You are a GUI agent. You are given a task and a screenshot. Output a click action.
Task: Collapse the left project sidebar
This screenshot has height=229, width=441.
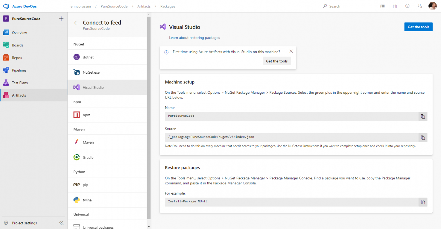click(x=61, y=223)
